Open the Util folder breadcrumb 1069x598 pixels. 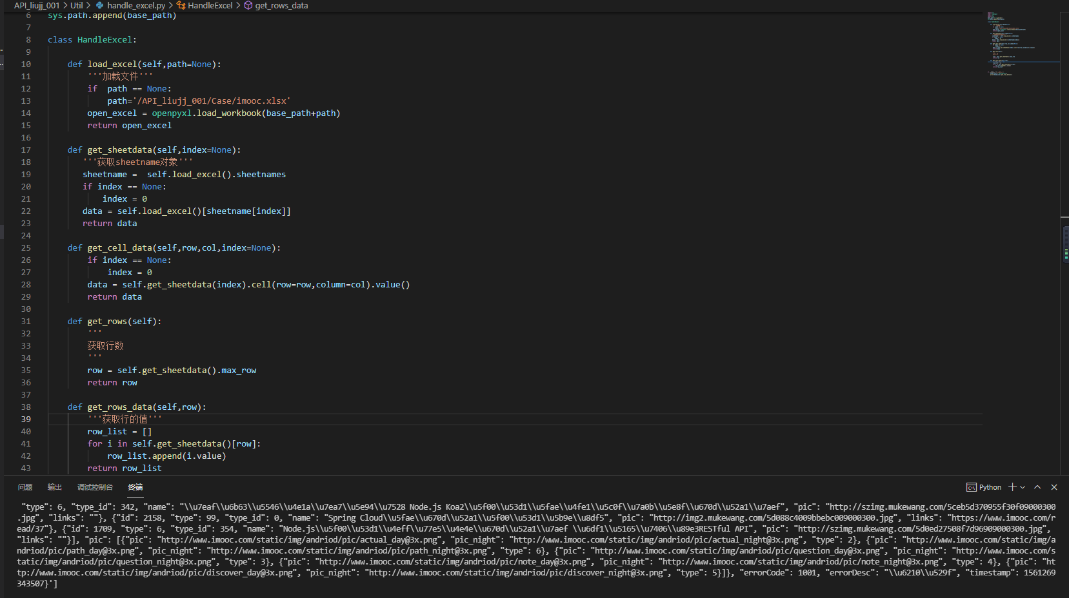pyautogui.click(x=77, y=5)
